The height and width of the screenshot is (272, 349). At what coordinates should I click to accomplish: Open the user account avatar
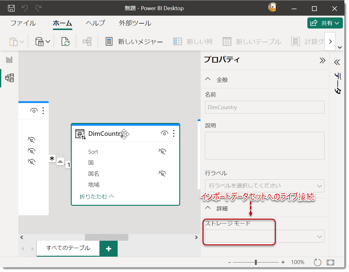(x=272, y=7)
